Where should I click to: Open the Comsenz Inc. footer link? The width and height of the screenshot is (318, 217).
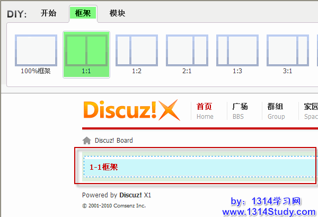tap(128, 205)
